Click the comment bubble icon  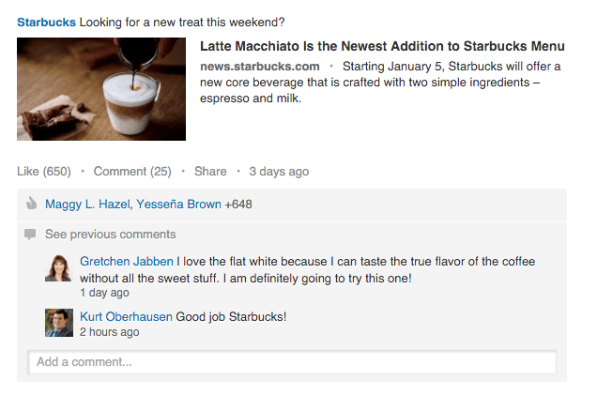(30, 234)
